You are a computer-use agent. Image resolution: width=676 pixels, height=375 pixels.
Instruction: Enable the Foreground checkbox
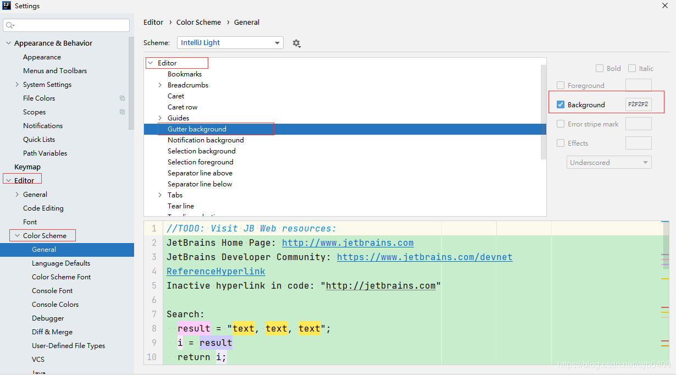[x=561, y=85]
